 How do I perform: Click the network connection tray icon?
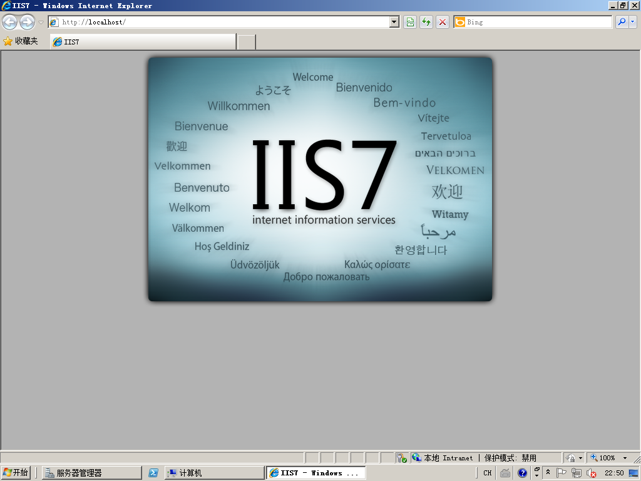tap(577, 473)
